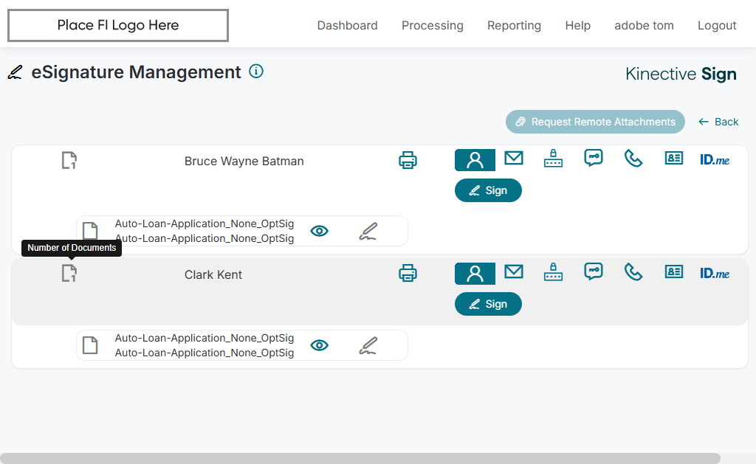The image size is (756, 464).
Task: Click the print icon for Bruce Wayne Batman
Action: tap(408, 160)
